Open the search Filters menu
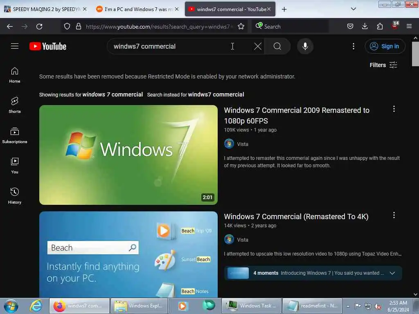The height and width of the screenshot is (314, 419). (x=383, y=65)
